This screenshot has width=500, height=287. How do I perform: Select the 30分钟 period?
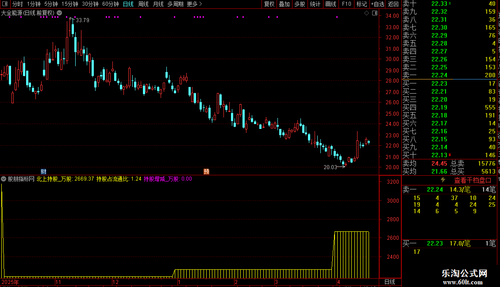[x=90, y=4]
